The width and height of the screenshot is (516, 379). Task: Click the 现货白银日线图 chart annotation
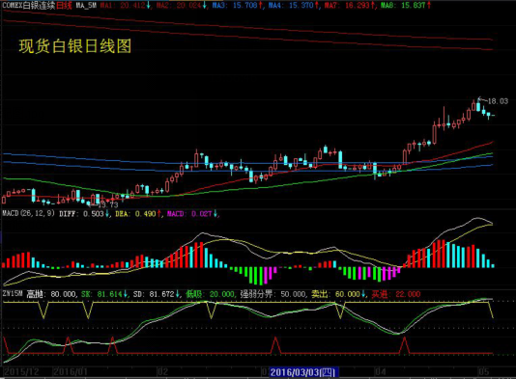coord(75,46)
